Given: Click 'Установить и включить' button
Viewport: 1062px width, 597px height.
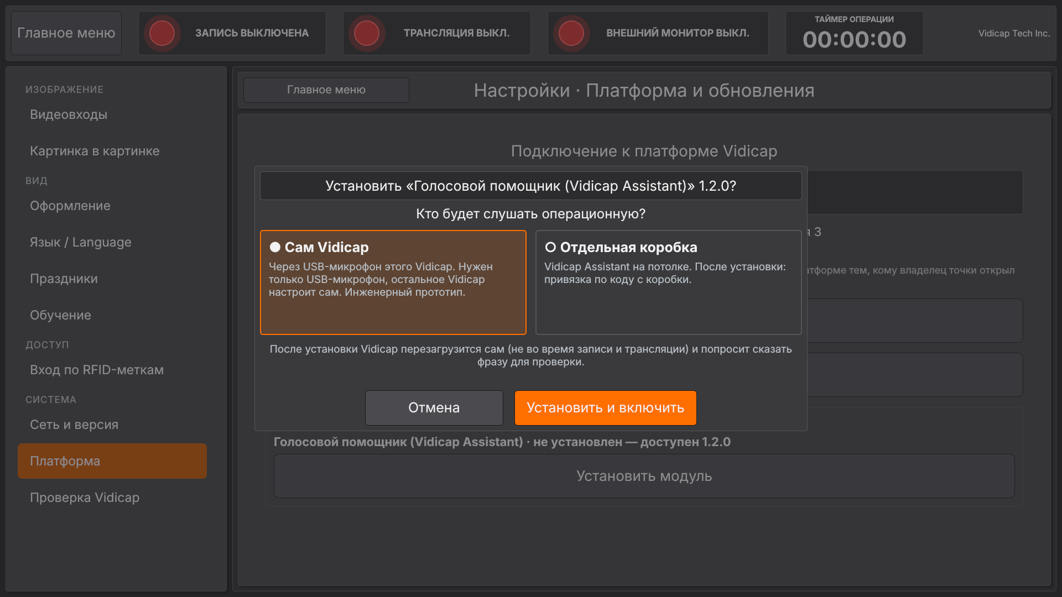Looking at the screenshot, I should click(x=605, y=408).
